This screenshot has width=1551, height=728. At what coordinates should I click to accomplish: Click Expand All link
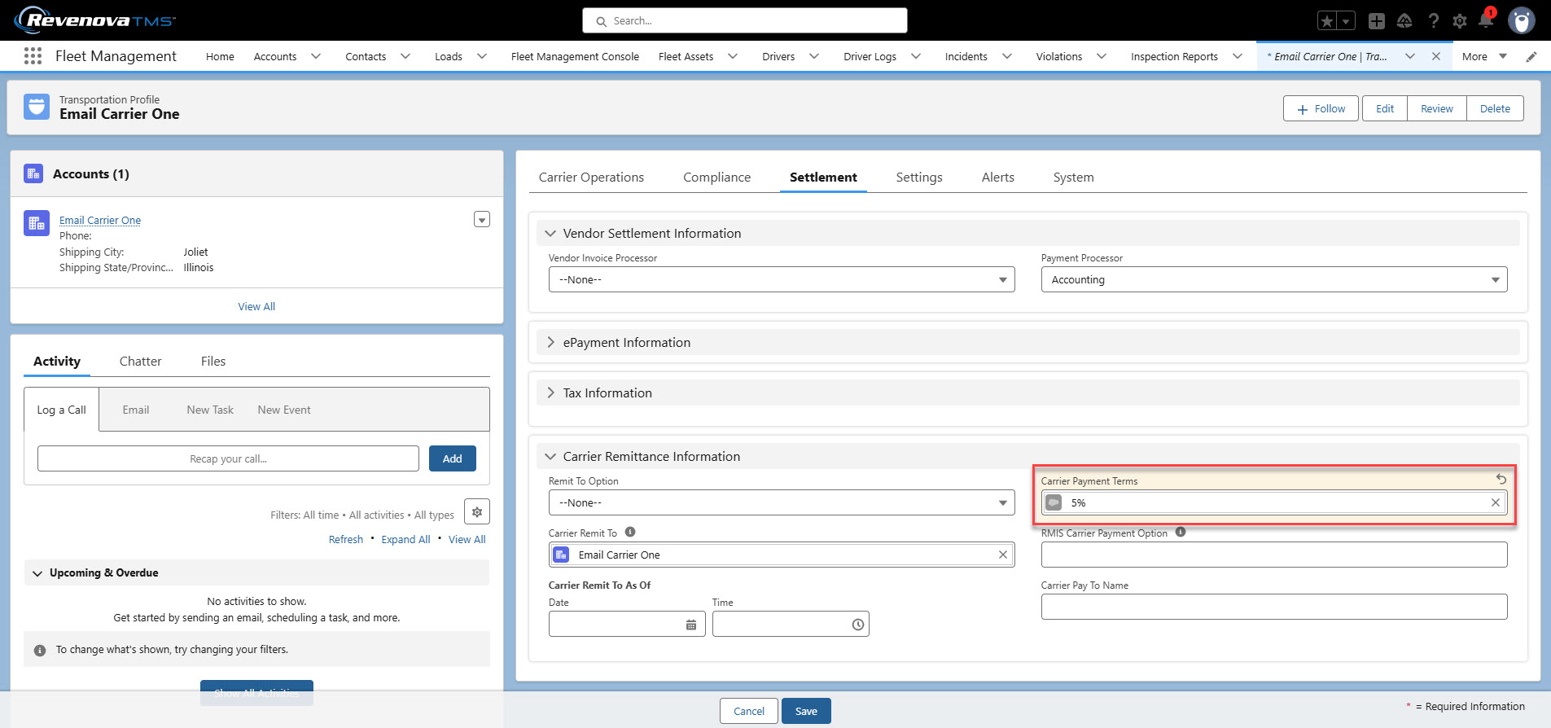(405, 540)
